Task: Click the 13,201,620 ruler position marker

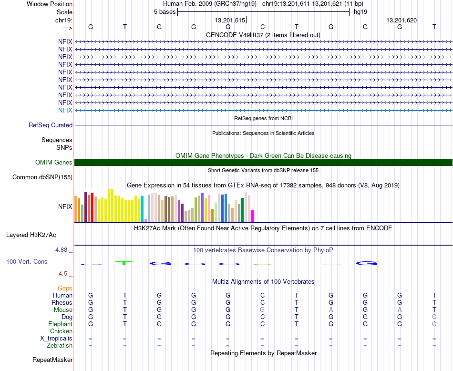Action: 402,20
